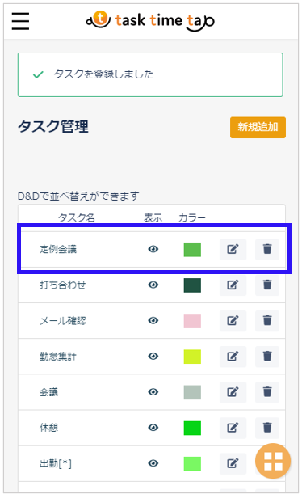
Task: Toggle visibility of 定例会議 task
Action: click(x=153, y=249)
